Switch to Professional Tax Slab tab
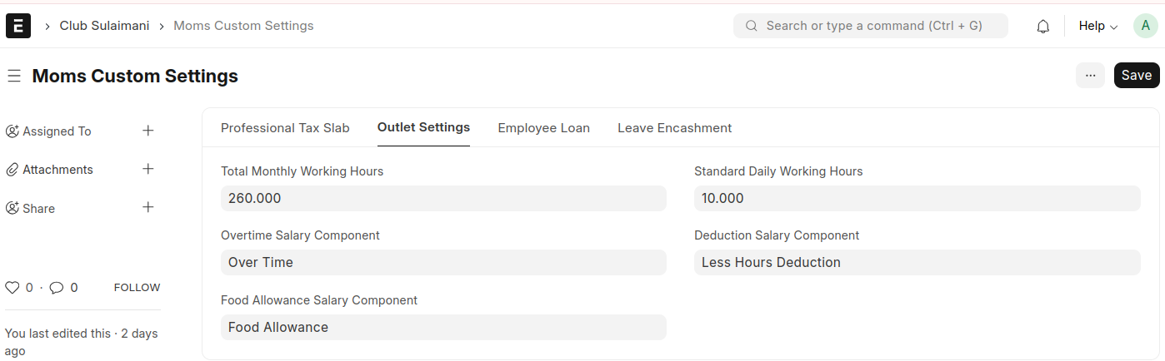This screenshot has width=1165, height=361. pos(285,128)
